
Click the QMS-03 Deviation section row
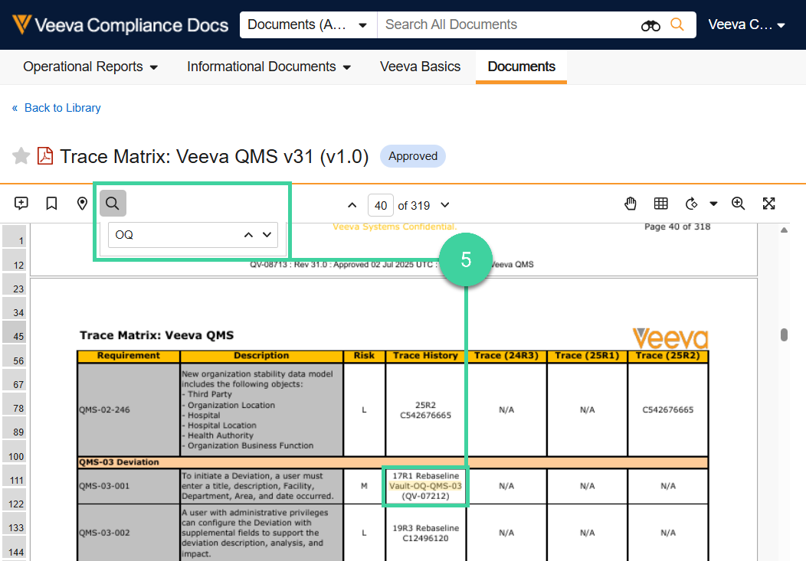tap(393, 462)
